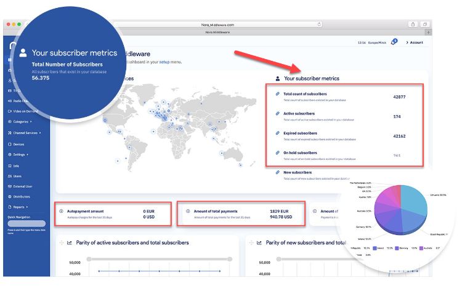Click the 1829 EUR total payments value
Image resolution: width=462 pixels, height=291 pixels.
click(279, 211)
